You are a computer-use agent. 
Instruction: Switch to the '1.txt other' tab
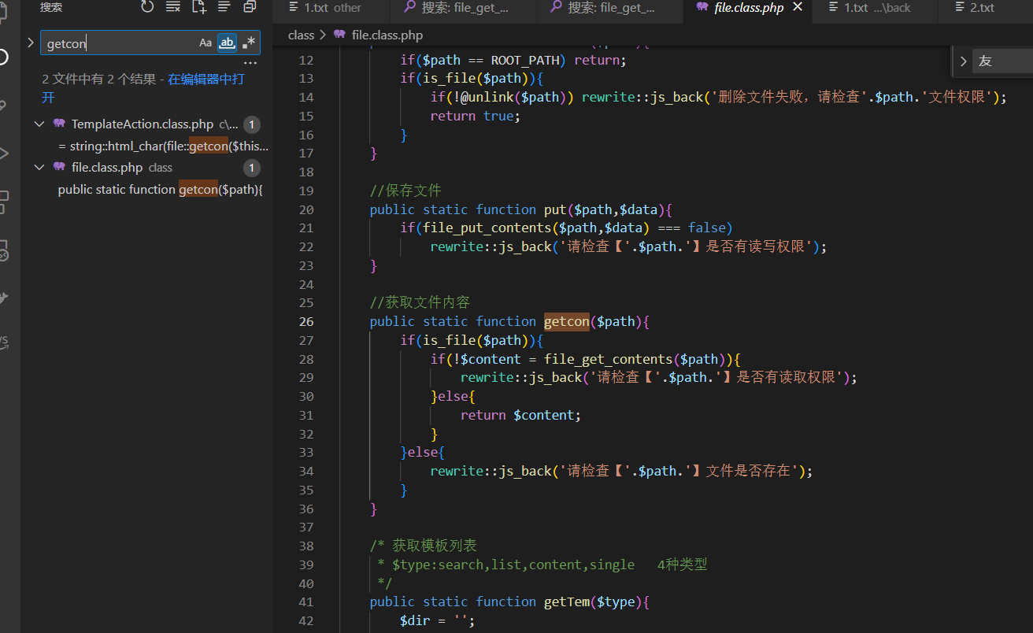coord(331,8)
